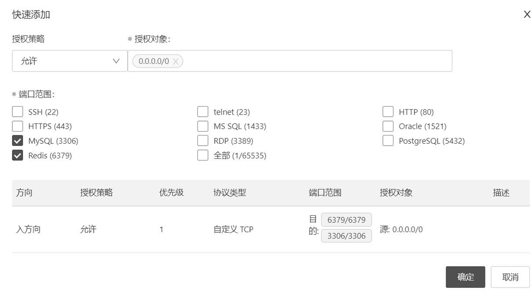Enable MS SQL (1433) port
The width and height of the screenshot is (532, 293).
(203, 126)
